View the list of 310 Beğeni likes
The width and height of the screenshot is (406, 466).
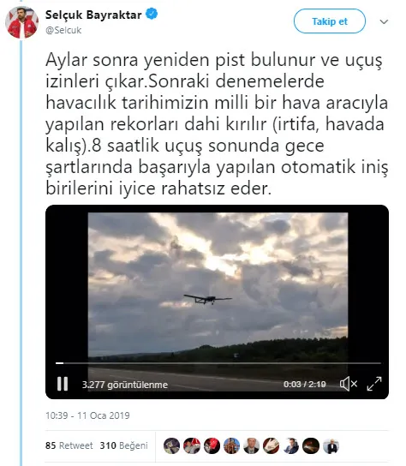(x=123, y=445)
